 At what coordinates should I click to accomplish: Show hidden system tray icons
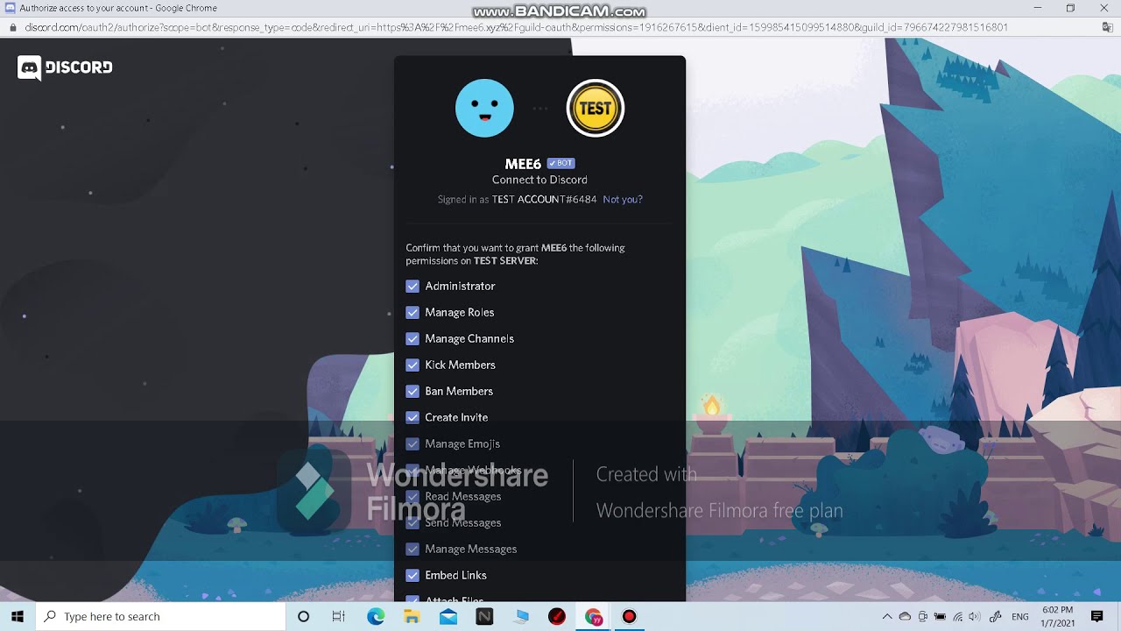click(887, 617)
